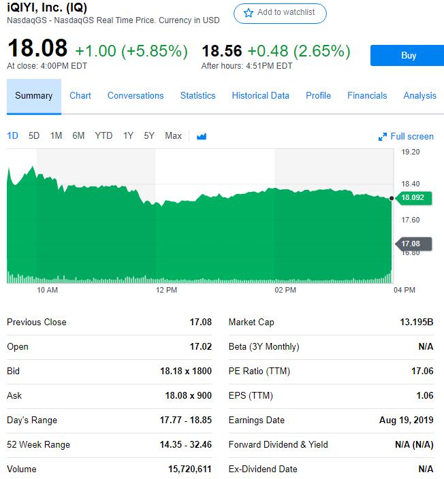Click the 18.40 price axis label

[x=411, y=184]
